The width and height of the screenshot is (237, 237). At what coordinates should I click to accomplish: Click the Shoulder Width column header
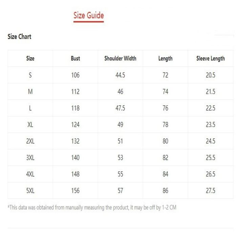120,59
